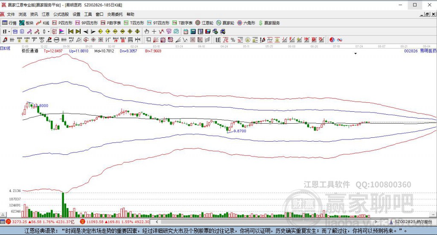Click the 极反通道 indicator name

[30, 51]
